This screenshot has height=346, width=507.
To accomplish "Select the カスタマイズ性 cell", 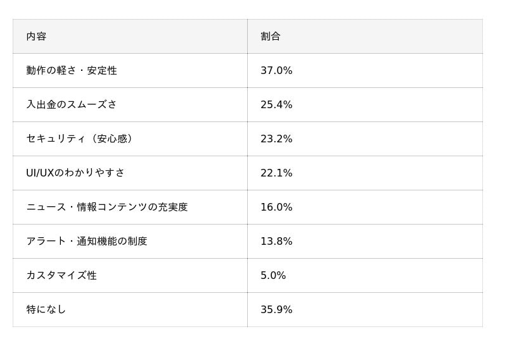I will pyautogui.click(x=61, y=276).
